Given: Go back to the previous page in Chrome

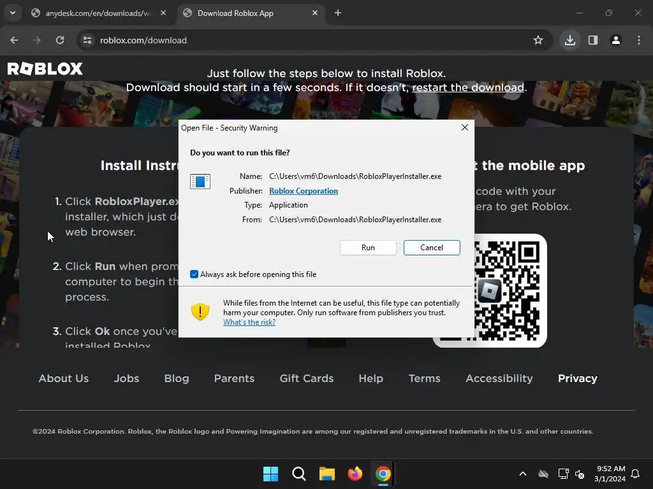Looking at the screenshot, I should (x=14, y=40).
